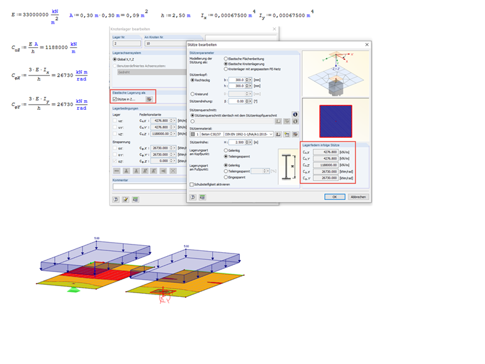Click edit cross-section icon in Stützenquerschnitt row

(x=287, y=121)
